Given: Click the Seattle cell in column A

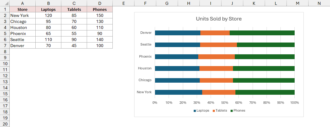Looking at the screenshot, I should pos(23,40).
